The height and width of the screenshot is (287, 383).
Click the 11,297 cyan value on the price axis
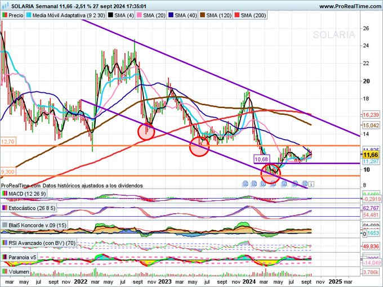[x=371, y=162]
